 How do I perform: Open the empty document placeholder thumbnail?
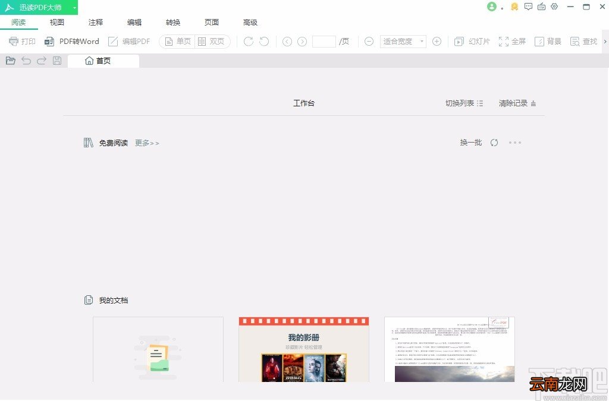tap(158, 349)
